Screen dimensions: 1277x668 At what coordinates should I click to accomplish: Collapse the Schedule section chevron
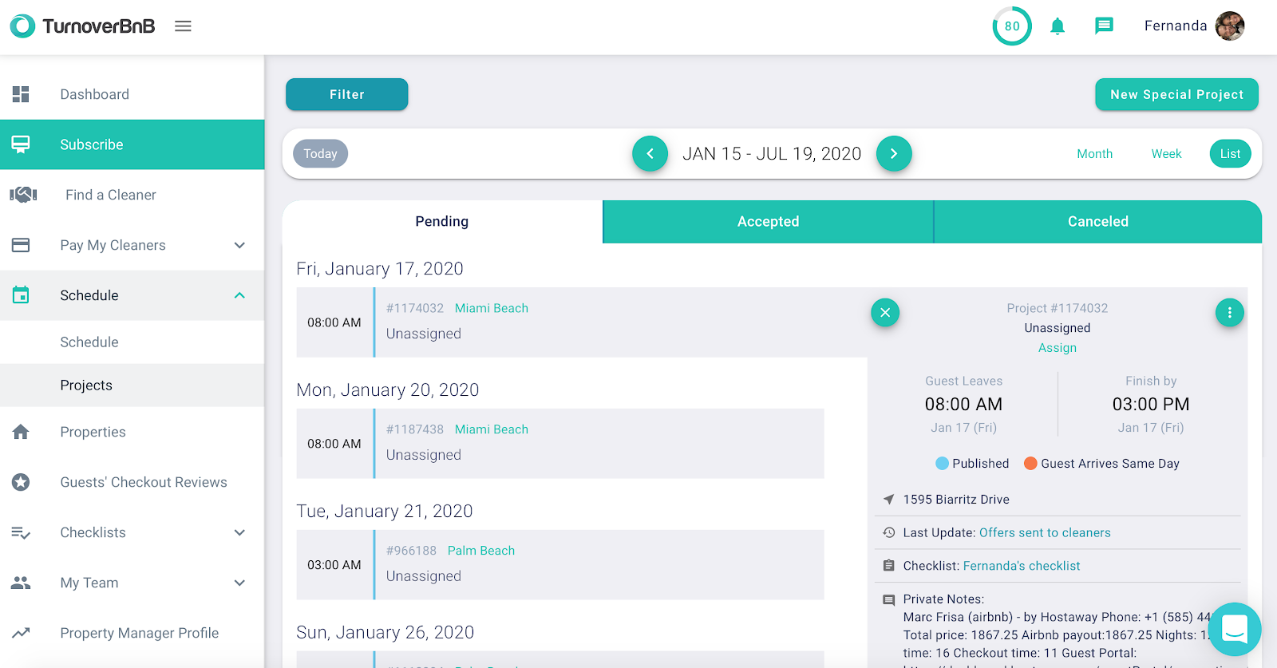click(239, 295)
